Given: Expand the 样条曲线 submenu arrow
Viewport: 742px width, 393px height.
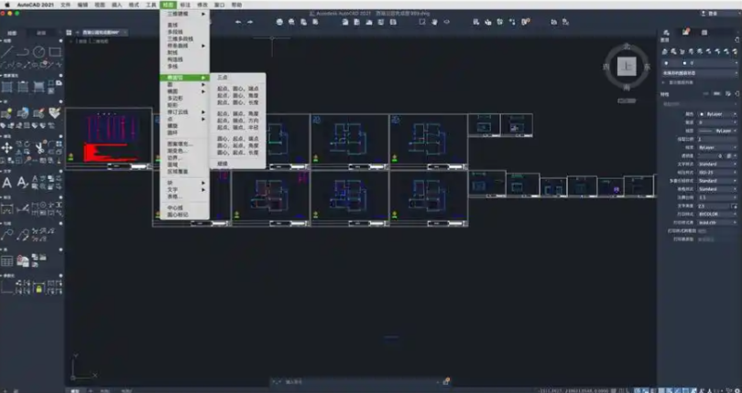Looking at the screenshot, I should 204,46.
